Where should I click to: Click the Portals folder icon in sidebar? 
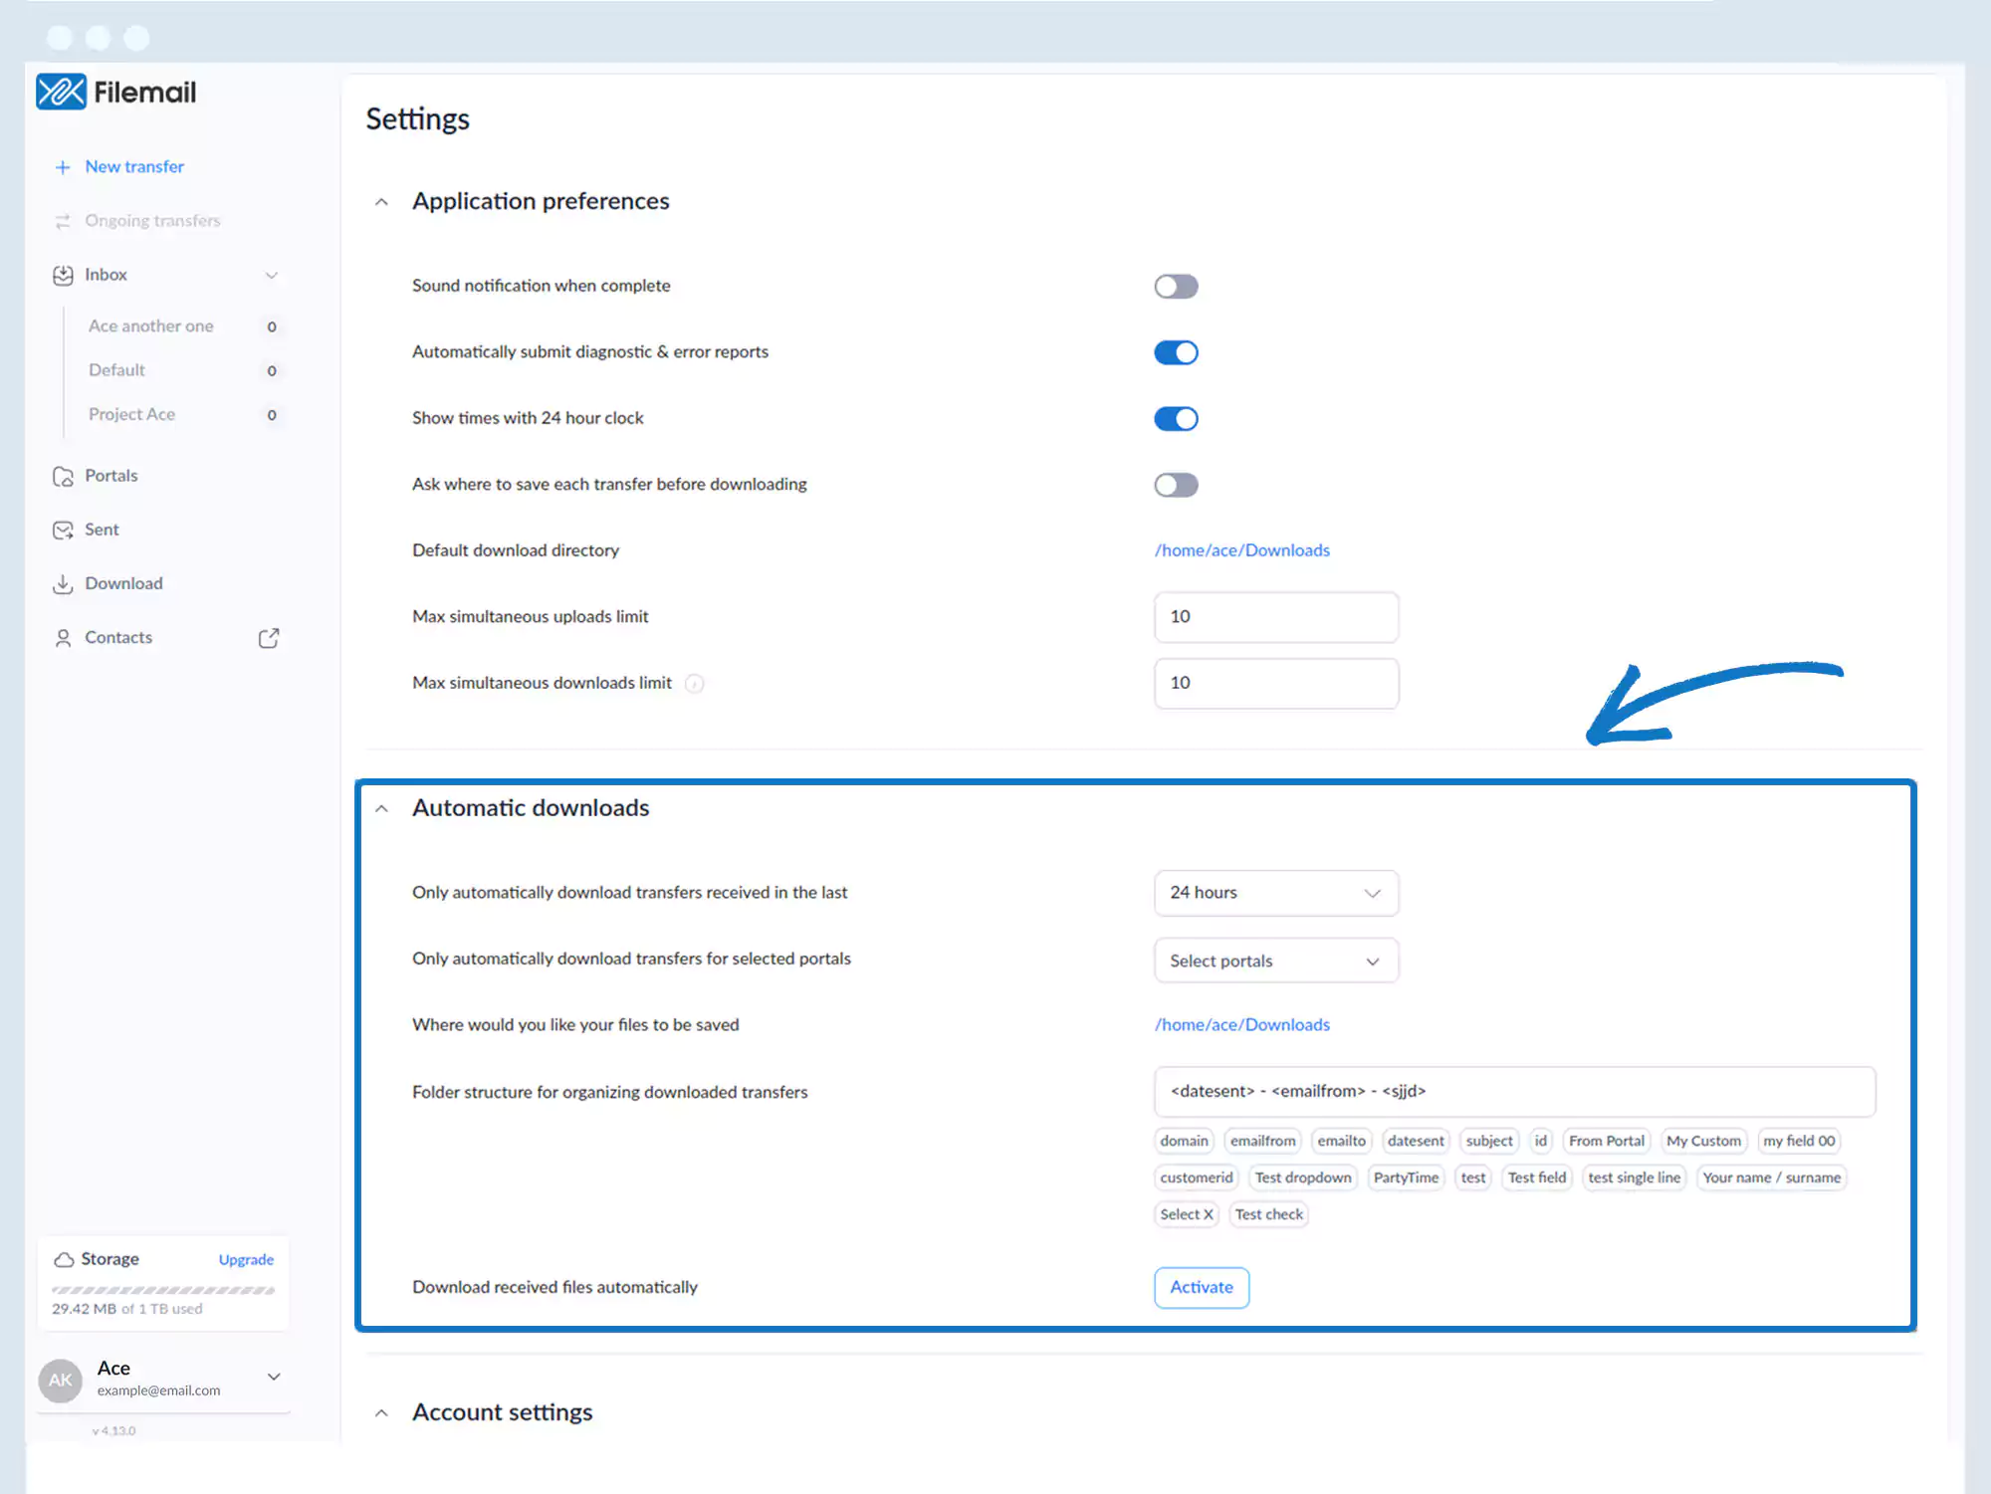(x=63, y=476)
